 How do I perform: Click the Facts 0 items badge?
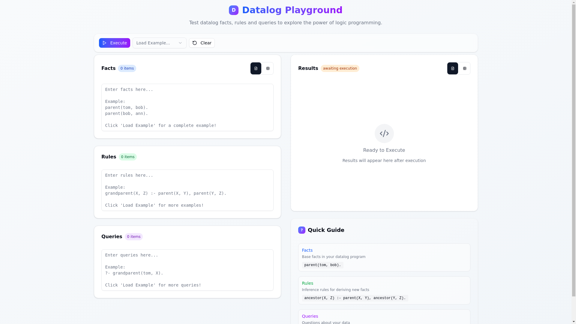pos(127,68)
